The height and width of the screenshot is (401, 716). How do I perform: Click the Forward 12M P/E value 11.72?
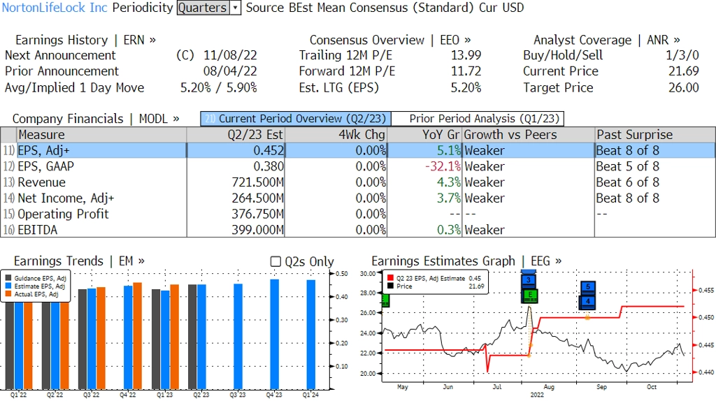click(466, 71)
